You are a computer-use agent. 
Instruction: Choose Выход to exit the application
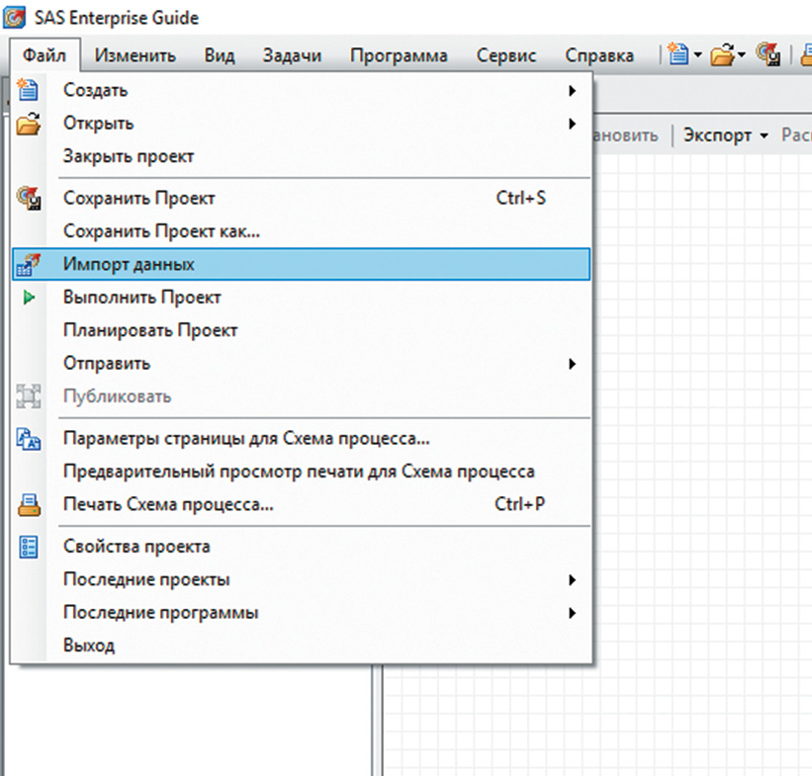[89, 646]
